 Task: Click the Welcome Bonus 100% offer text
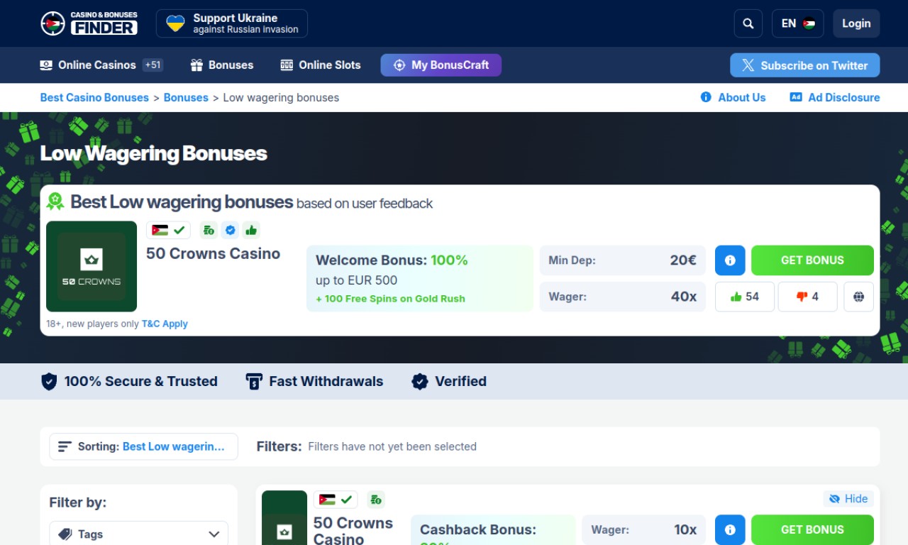[392, 260]
